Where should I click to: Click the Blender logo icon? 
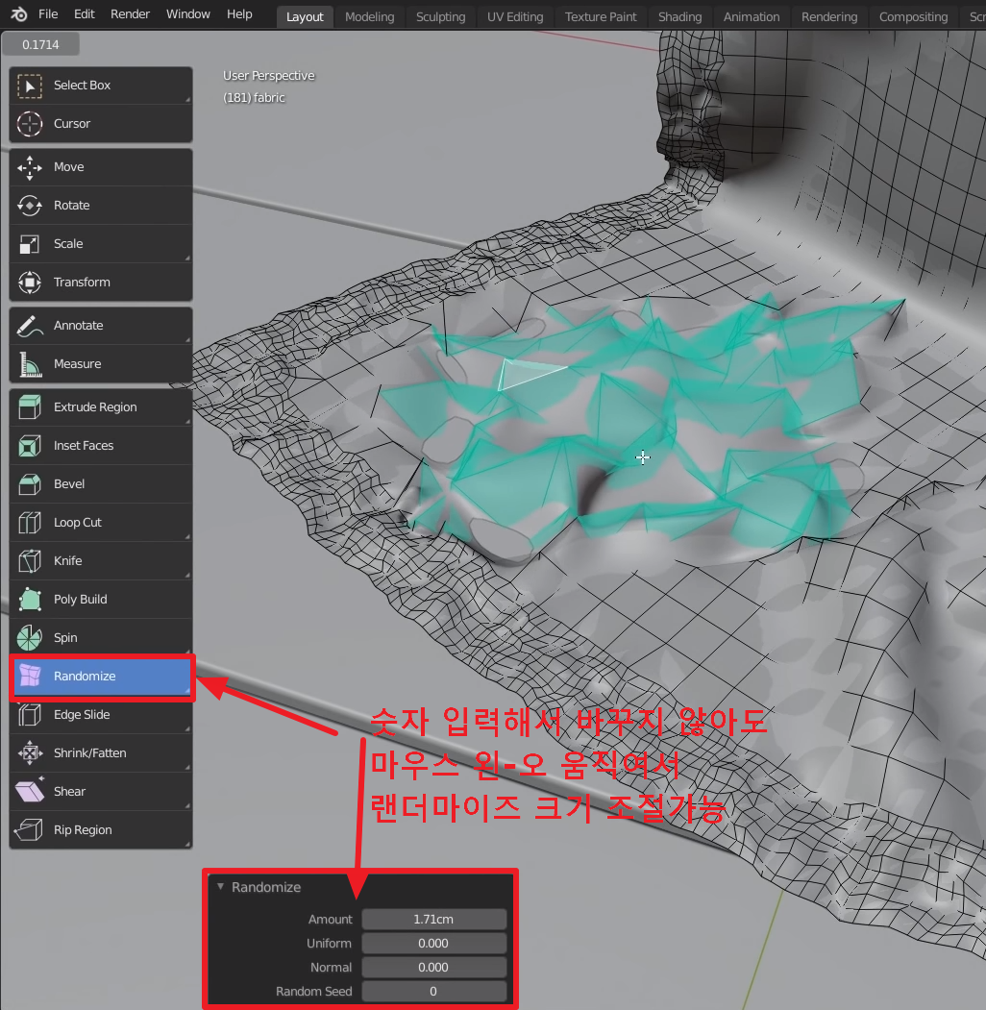(x=18, y=13)
